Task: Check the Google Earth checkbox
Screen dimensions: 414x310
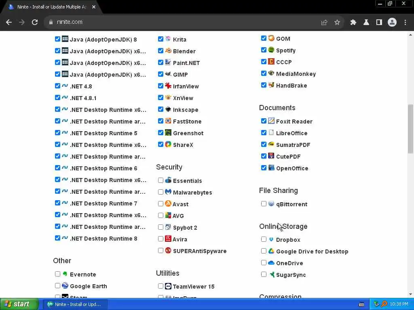Action: click(57, 285)
